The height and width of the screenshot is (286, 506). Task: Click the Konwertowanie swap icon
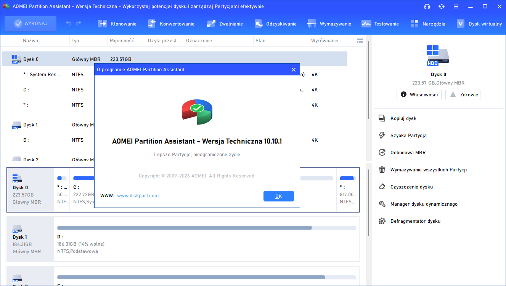(x=152, y=24)
